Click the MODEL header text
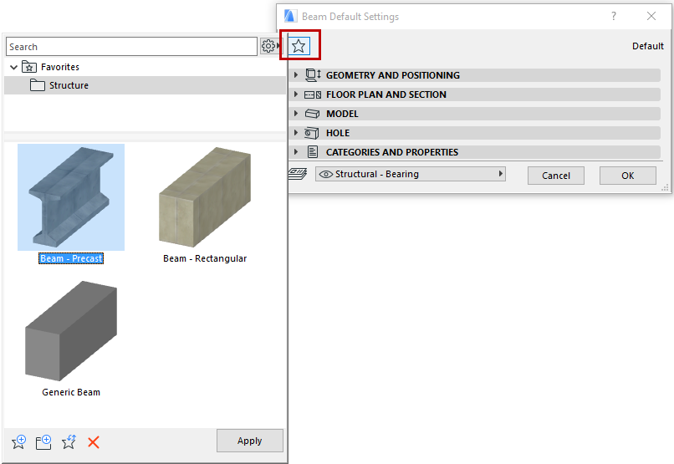Screen dimensions: 674x464 click(x=342, y=114)
